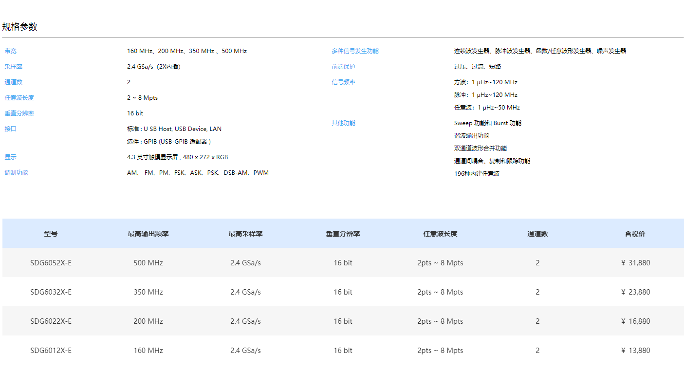Click the 任意波：1 μHz~50 MHz line
Screen dimensions: 684x371
[487, 108]
